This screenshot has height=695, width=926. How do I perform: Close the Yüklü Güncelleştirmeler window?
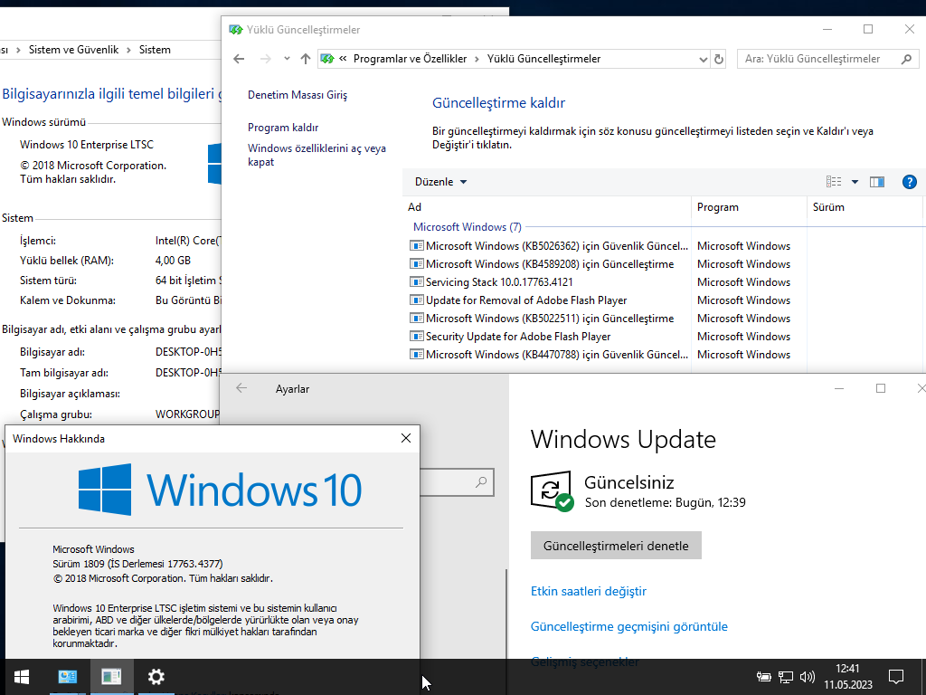click(x=910, y=29)
